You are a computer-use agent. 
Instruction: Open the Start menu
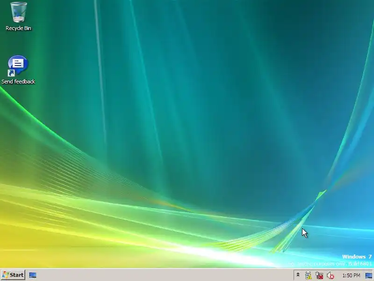pyautogui.click(x=13, y=275)
